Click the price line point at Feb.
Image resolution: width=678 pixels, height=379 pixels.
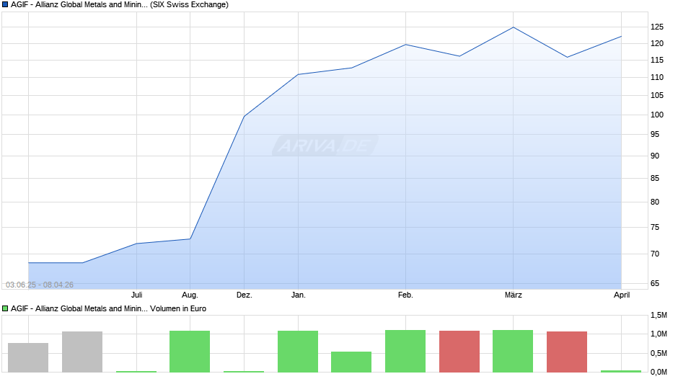405,45
